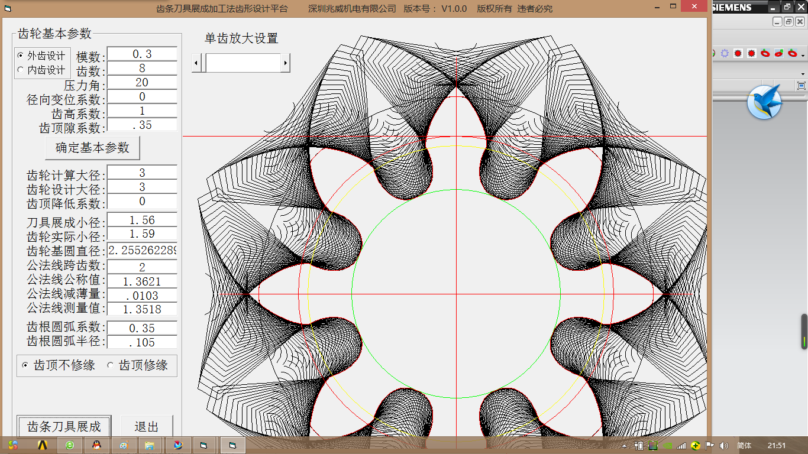Click the last red ring icon in Siemens toolbar

coord(793,53)
